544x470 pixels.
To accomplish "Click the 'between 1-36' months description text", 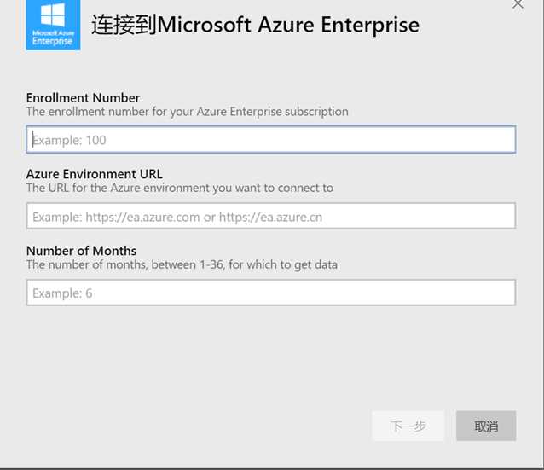I will pyautogui.click(x=182, y=264).
